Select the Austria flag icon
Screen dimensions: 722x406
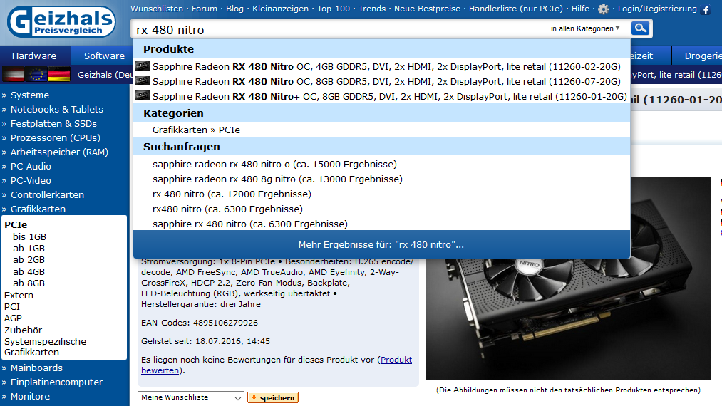pos(14,75)
